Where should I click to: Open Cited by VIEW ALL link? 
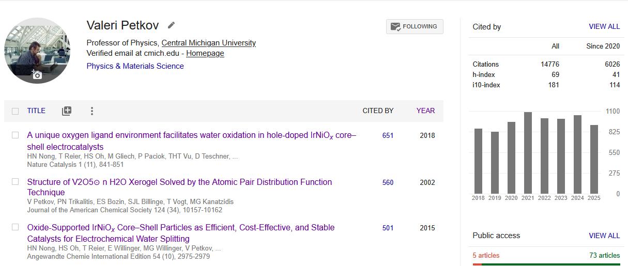click(x=604, y=27)
